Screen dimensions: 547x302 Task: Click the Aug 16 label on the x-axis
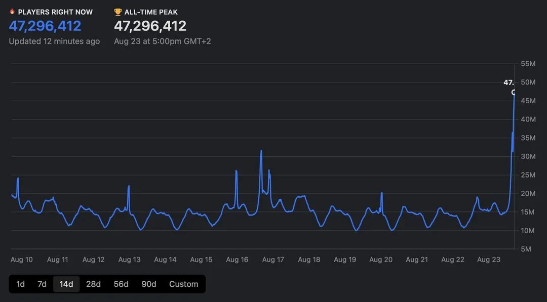coord(237,260)
